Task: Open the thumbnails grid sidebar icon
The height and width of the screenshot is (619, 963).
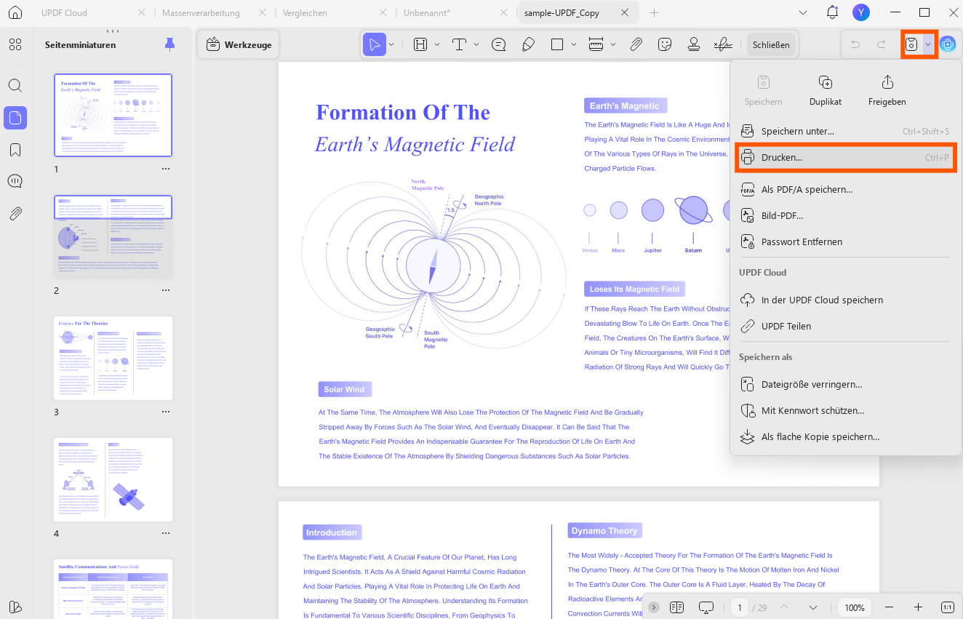Action: click(x=15, y=44)
